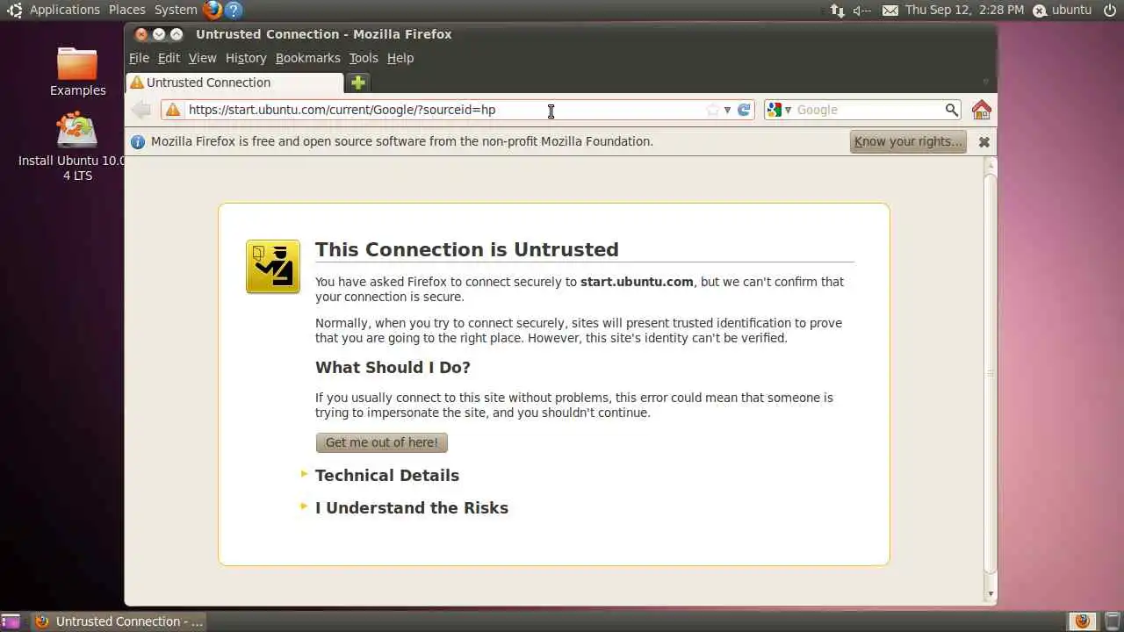Screen dimensions: 1124x632
Task: Bookmark page with the star icon
Action: [713, 110]
